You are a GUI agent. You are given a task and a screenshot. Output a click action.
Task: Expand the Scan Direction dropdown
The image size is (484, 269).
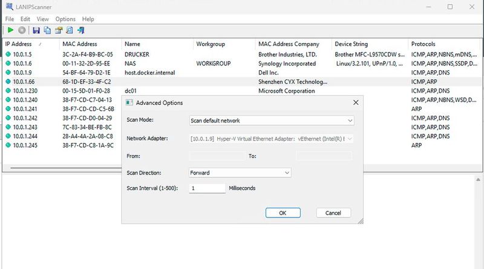240,173
